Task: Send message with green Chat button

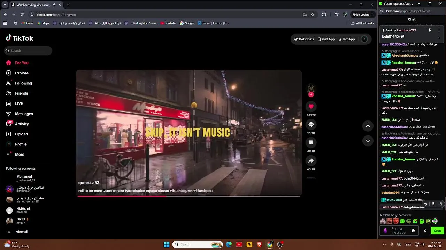Action: (x=437, y=231)
